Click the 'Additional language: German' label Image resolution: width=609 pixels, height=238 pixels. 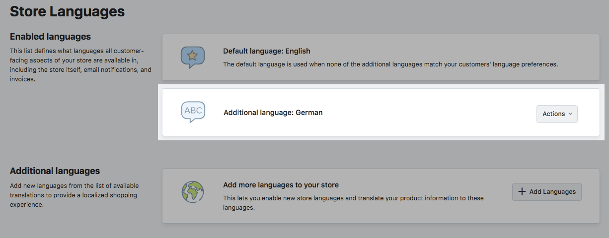tap(273, 113)
